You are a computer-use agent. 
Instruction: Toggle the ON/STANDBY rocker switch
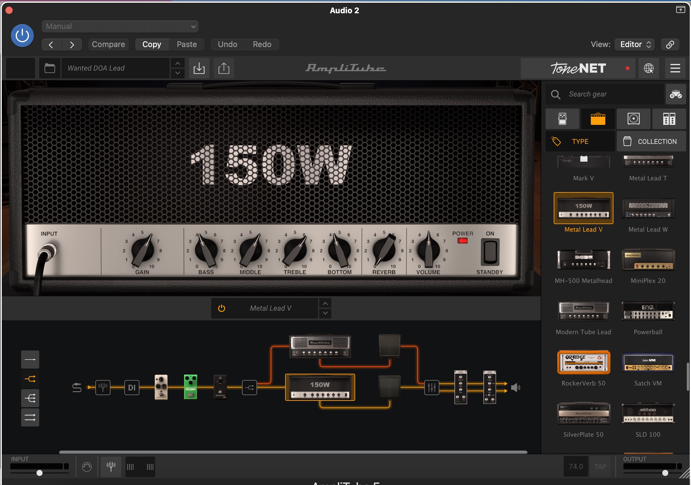[490, 252]
